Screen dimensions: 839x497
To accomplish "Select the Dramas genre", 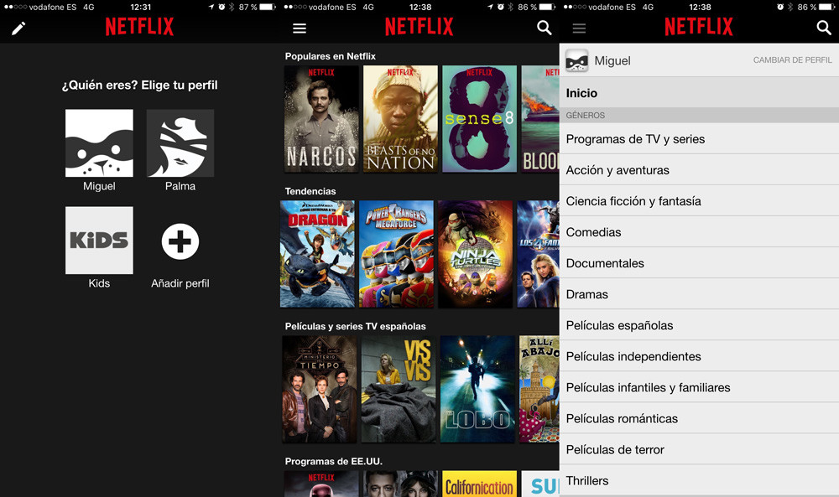I will coord(699,294).
